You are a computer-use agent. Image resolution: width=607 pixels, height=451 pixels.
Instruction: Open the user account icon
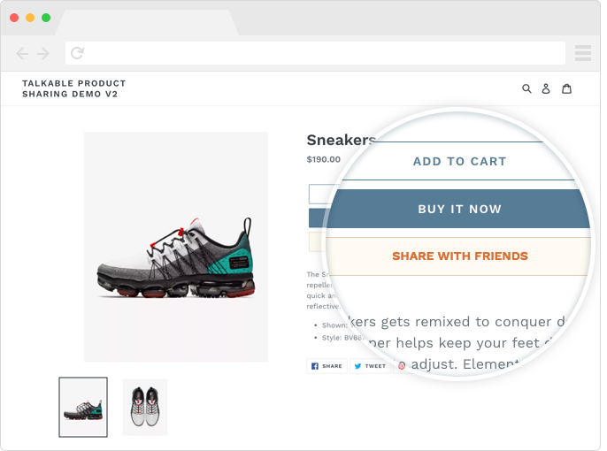coord(546,88)
